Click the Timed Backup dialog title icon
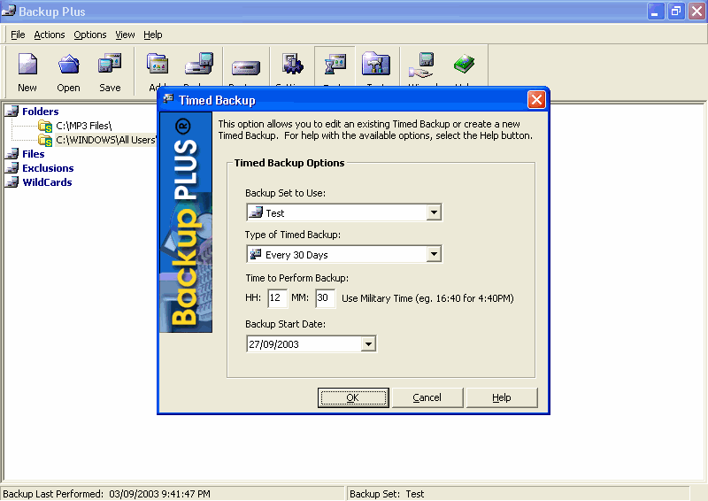 point(168,99)
